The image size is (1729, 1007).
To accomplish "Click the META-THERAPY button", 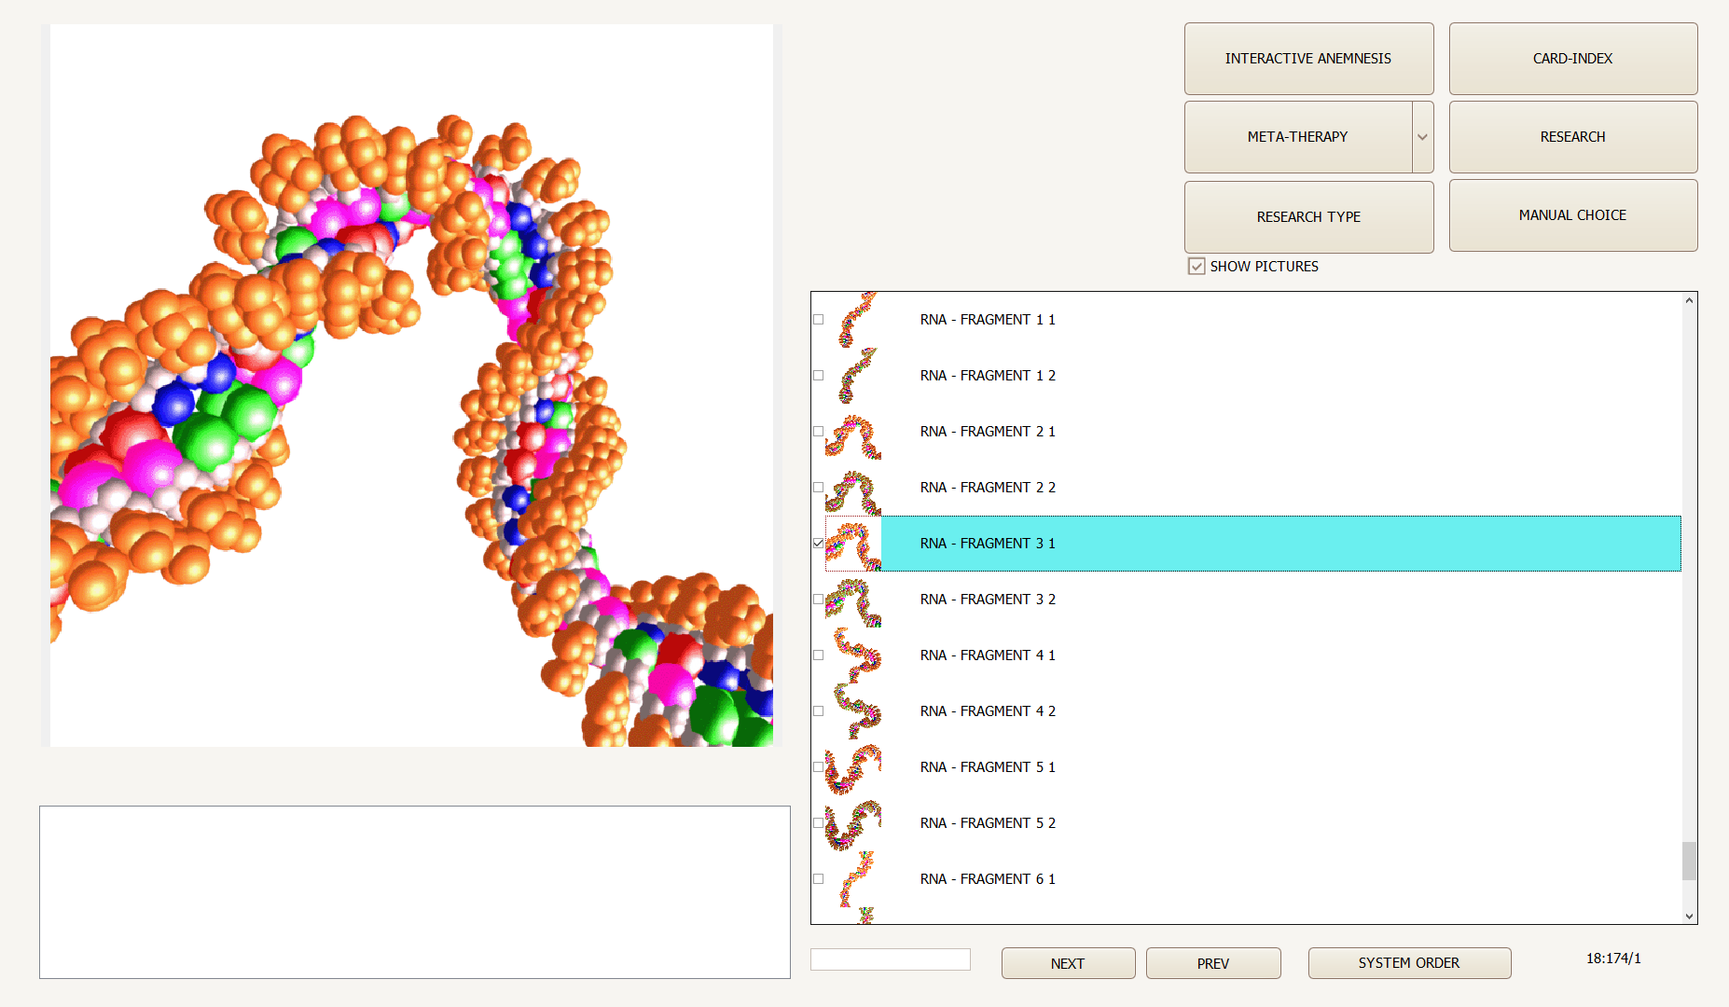I will pyautogui.click(x=1298, y=137).
